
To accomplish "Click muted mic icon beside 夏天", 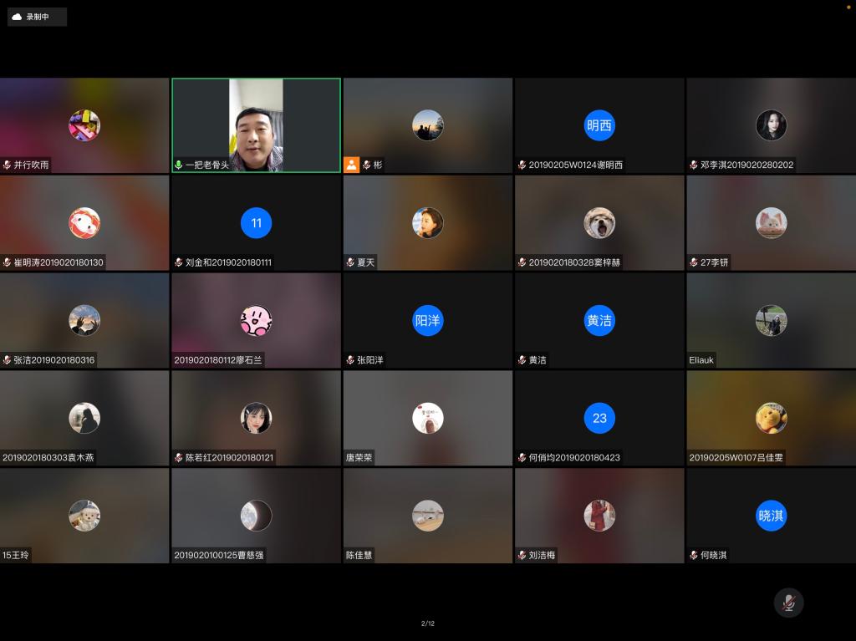I will coord(350,262).
